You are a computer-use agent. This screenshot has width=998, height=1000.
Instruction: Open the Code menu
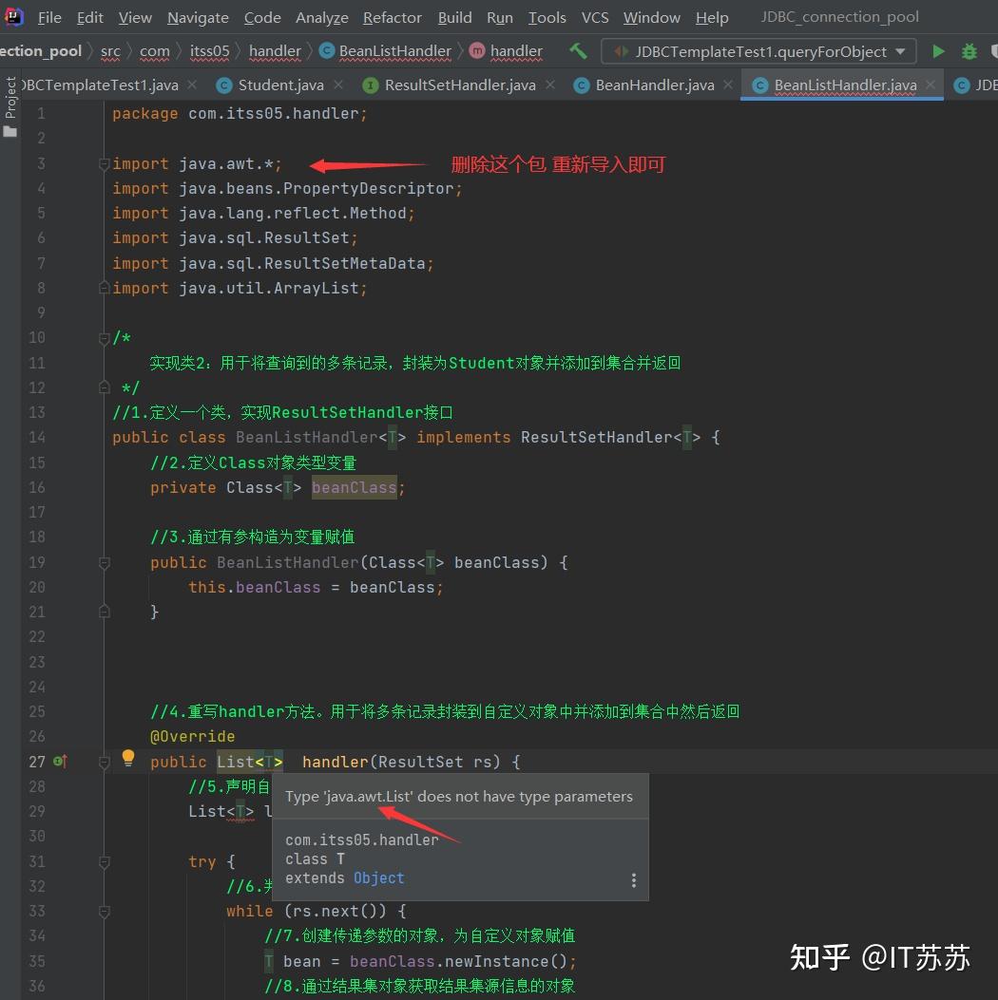[x=262, y=17]
